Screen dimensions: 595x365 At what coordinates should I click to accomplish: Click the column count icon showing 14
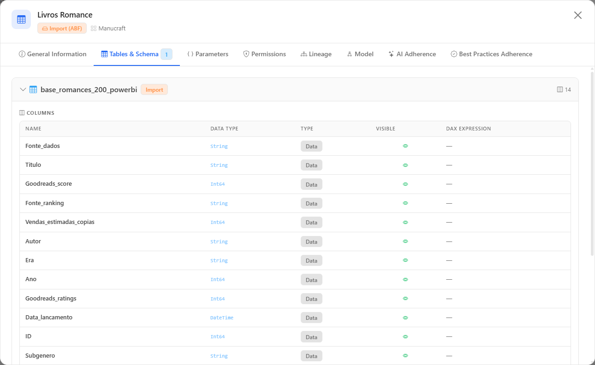pyautogui.click(x=560, y=89)
